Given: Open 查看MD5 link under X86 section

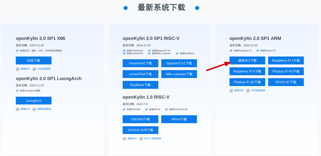Looking at the screenshot, I should click(25, 69).
